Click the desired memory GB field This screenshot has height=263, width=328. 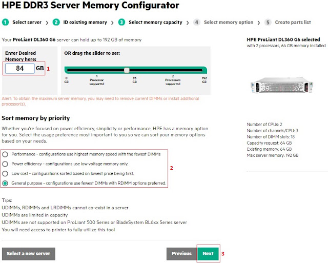pyautogui.click(x=19, y=68)
